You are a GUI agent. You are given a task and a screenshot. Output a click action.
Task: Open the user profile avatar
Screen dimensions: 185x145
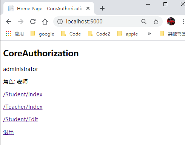point(171,22)
